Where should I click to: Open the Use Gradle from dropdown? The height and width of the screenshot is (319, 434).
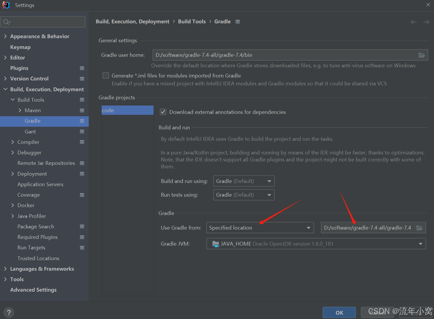308,228
